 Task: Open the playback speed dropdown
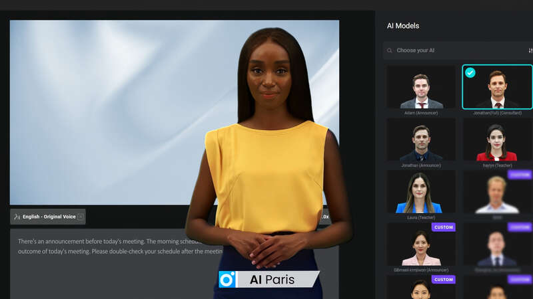[x=326, y=217]
